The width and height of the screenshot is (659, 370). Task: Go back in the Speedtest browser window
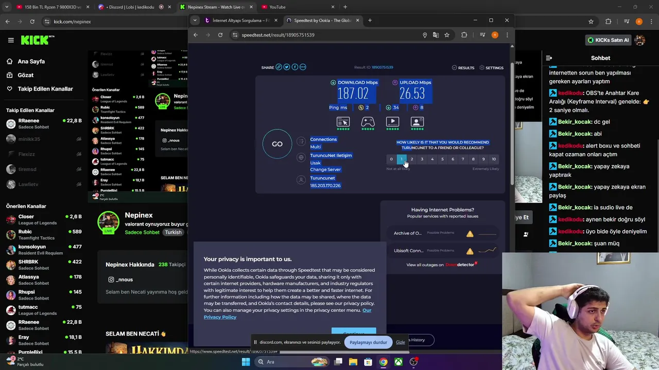(x=196, y=35)
